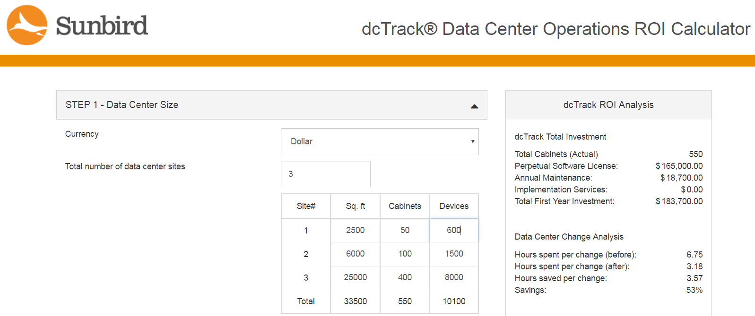The width and height of the screenshot is (755, 316).
Task: Click total Devices value 10100
Action: pos(454,301)
